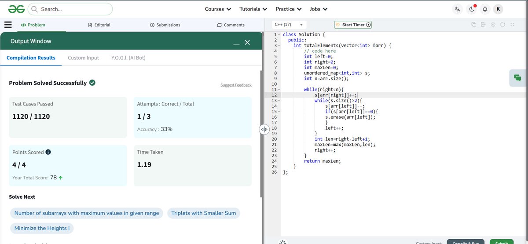This screenshot has width=528, height=244.
Task: Copy code using the editor copy icon
Action: 474,25
